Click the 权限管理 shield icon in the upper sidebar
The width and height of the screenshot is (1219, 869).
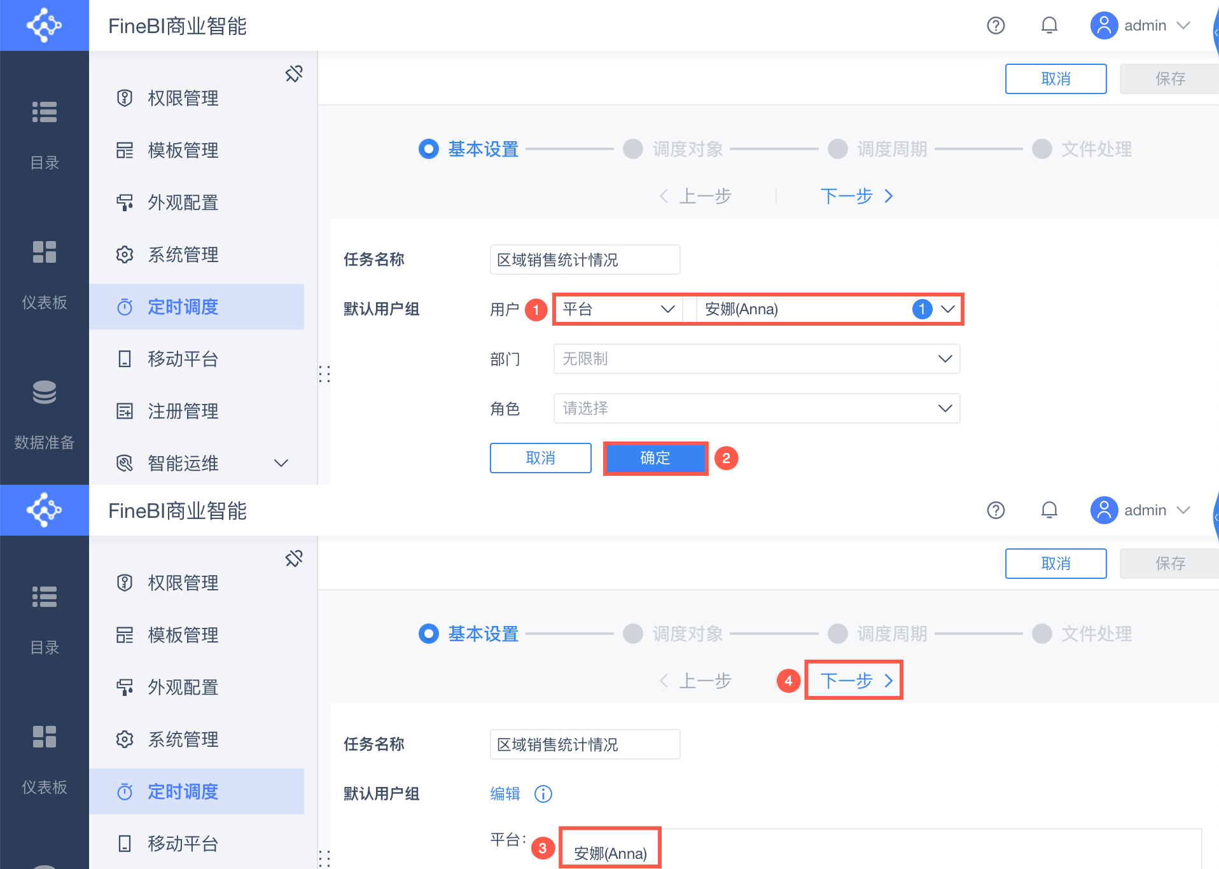point(125,98)
